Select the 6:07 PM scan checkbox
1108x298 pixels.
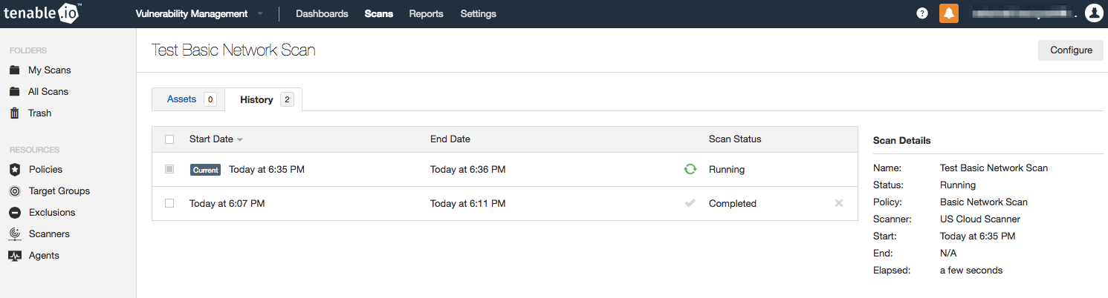[169, 203]
